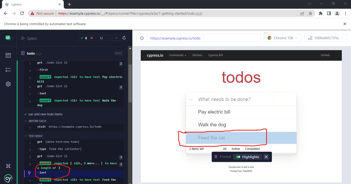This screenshot has width=351, height=184.
Task: Click the pinned purple pin icon on last command
Action: tap(29, 173)
